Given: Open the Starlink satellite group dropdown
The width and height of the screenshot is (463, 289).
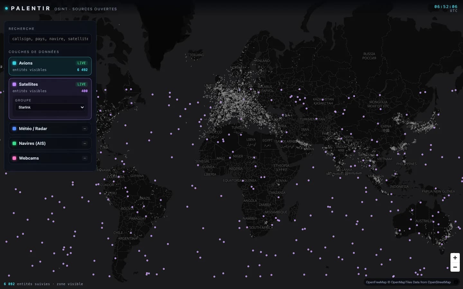Looking at the screenshot, I should [50, 107].
